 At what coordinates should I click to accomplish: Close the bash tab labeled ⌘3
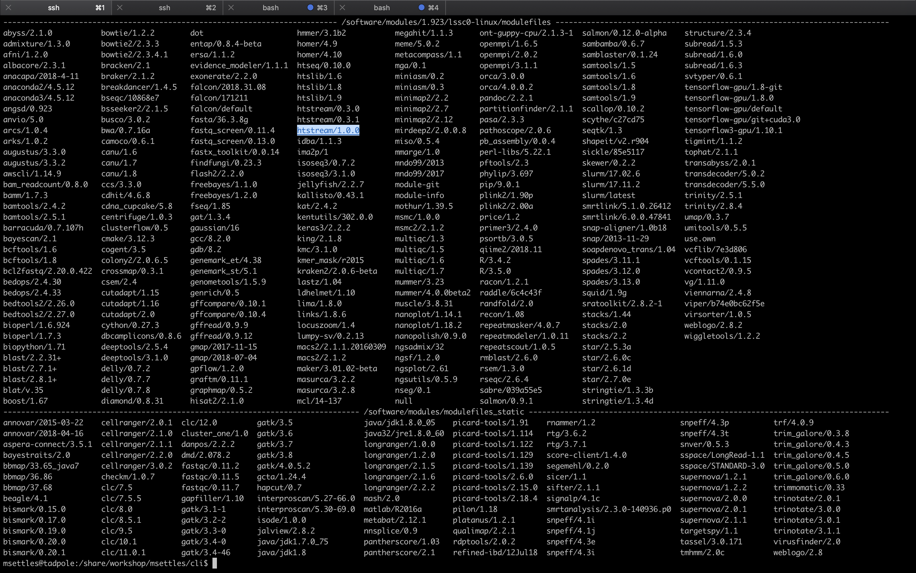click(231, 8)
